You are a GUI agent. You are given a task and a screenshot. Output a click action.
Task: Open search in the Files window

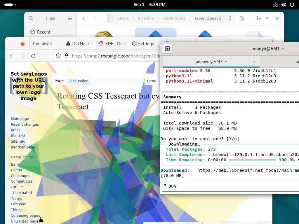[x=31, y=18]
